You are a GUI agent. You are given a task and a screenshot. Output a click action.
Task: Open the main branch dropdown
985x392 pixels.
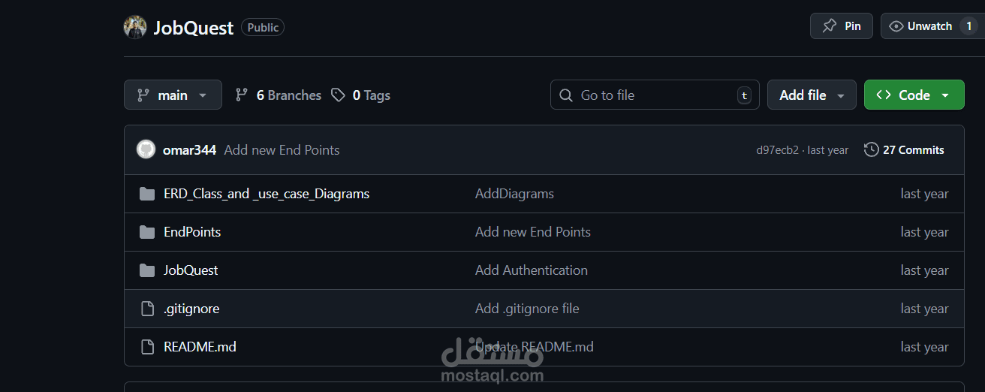pos(173,95)
